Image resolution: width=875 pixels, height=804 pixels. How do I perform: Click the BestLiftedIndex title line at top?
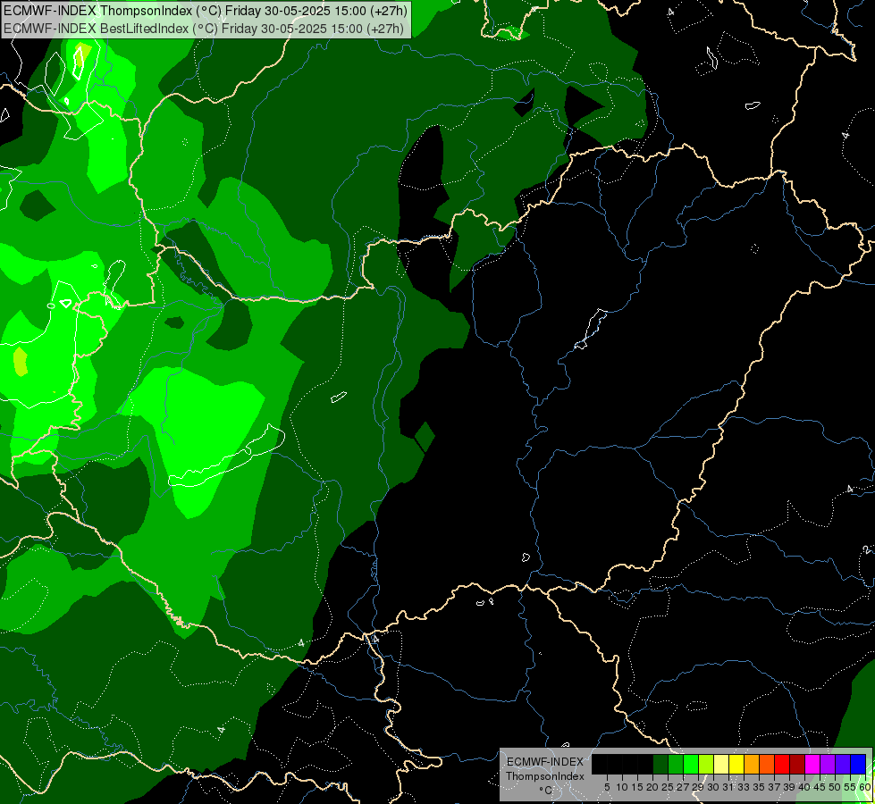pos(204,29)
